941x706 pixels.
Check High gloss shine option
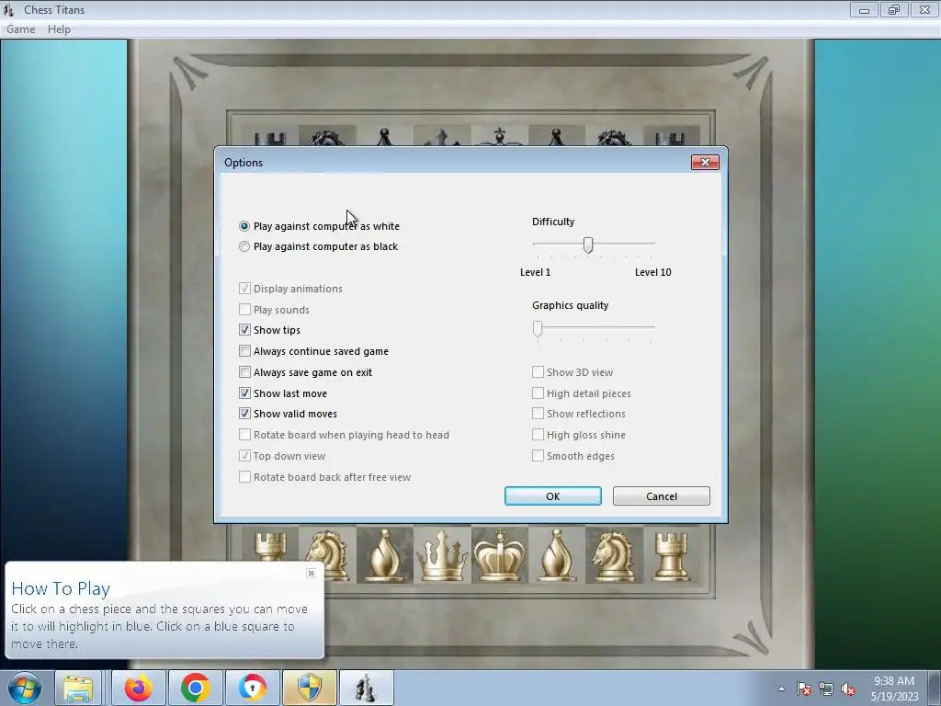click(538, 435)
